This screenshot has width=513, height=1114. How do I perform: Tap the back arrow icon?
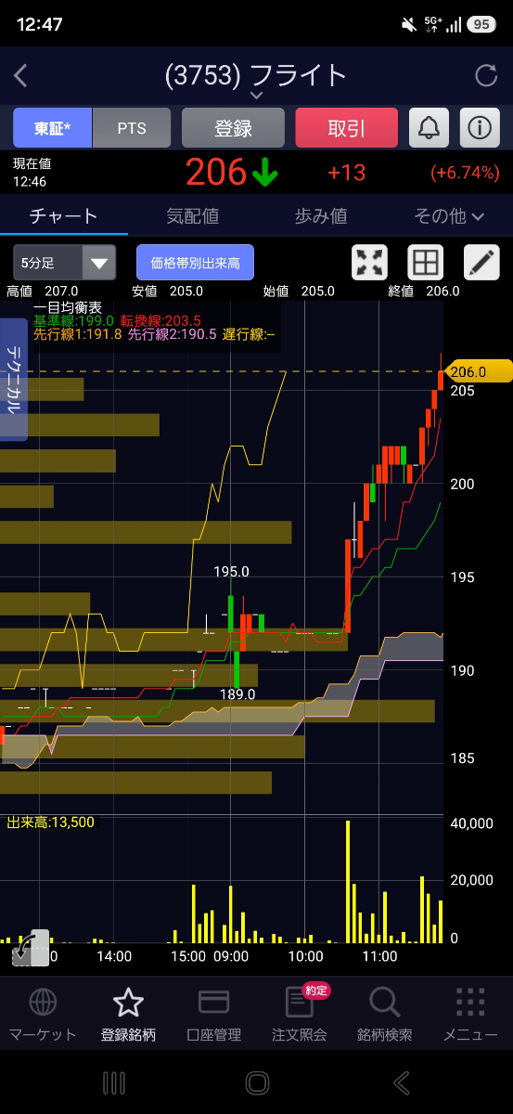pyautogui.click(x=21, y=75)
